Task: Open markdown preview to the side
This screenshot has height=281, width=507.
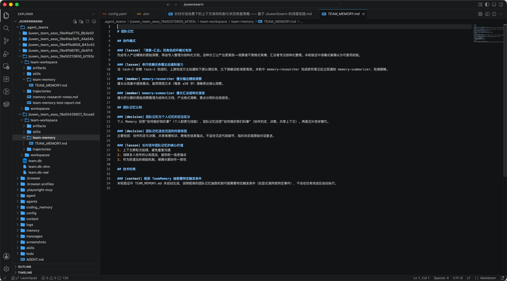Action: [x=487, y=14]
